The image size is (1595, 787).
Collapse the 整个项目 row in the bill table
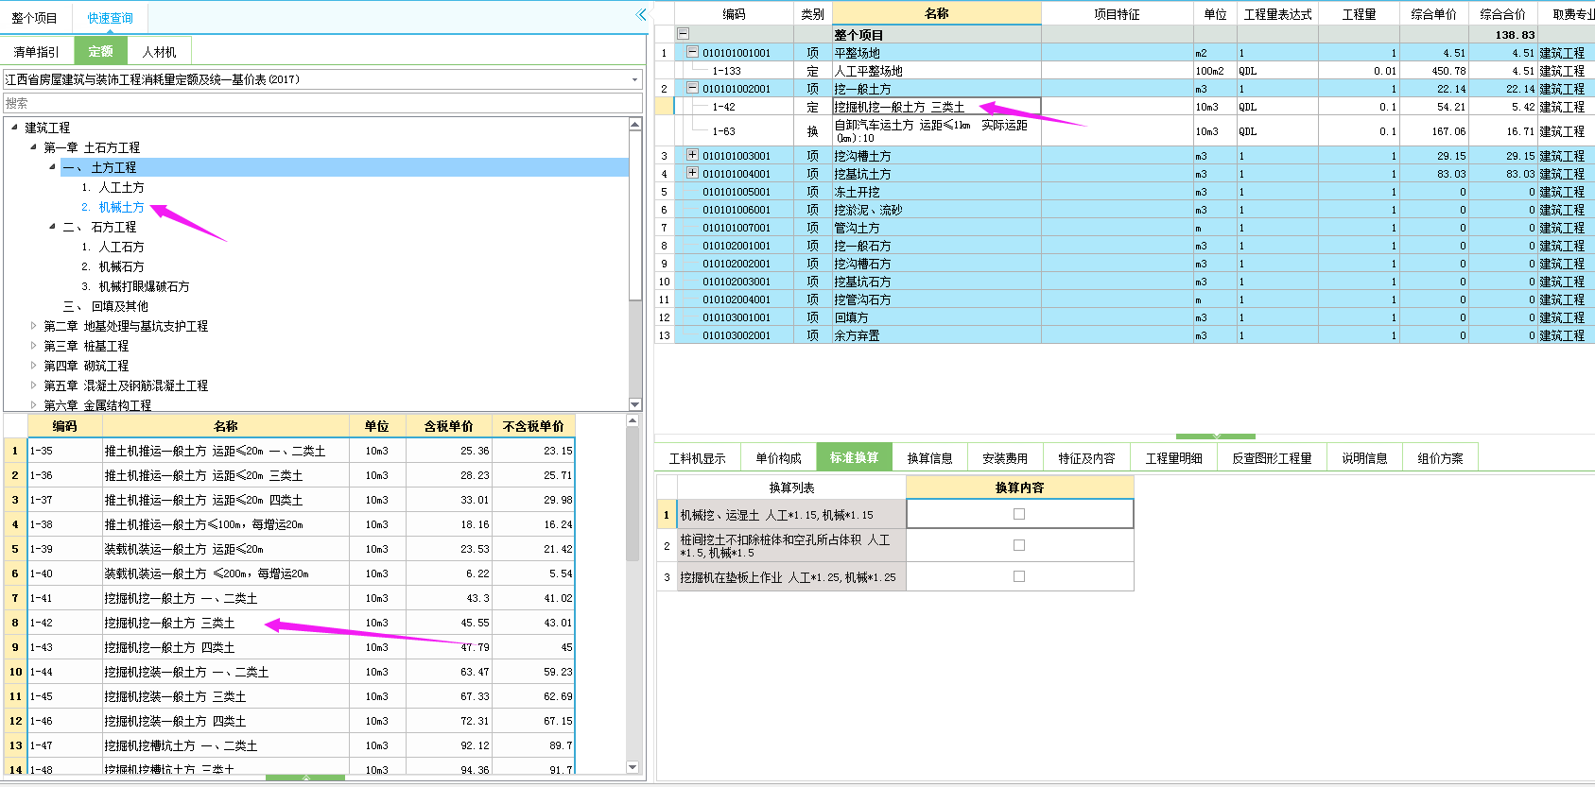[x=684, y=34]
